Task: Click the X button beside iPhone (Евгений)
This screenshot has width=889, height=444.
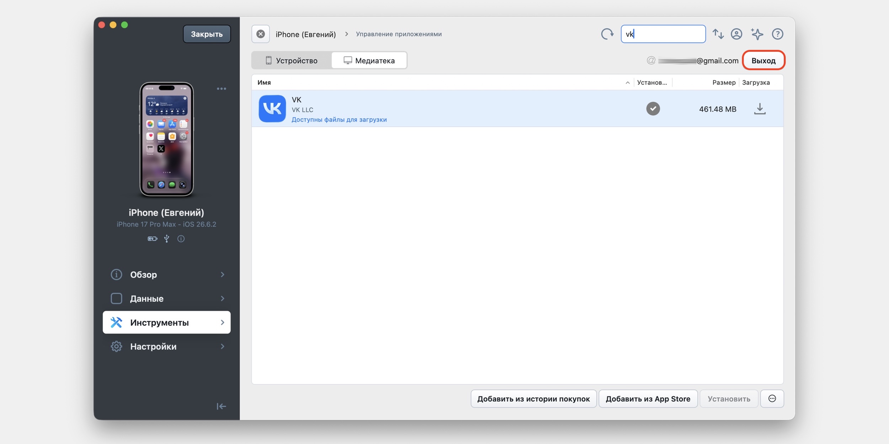Action: coord(261,34)
